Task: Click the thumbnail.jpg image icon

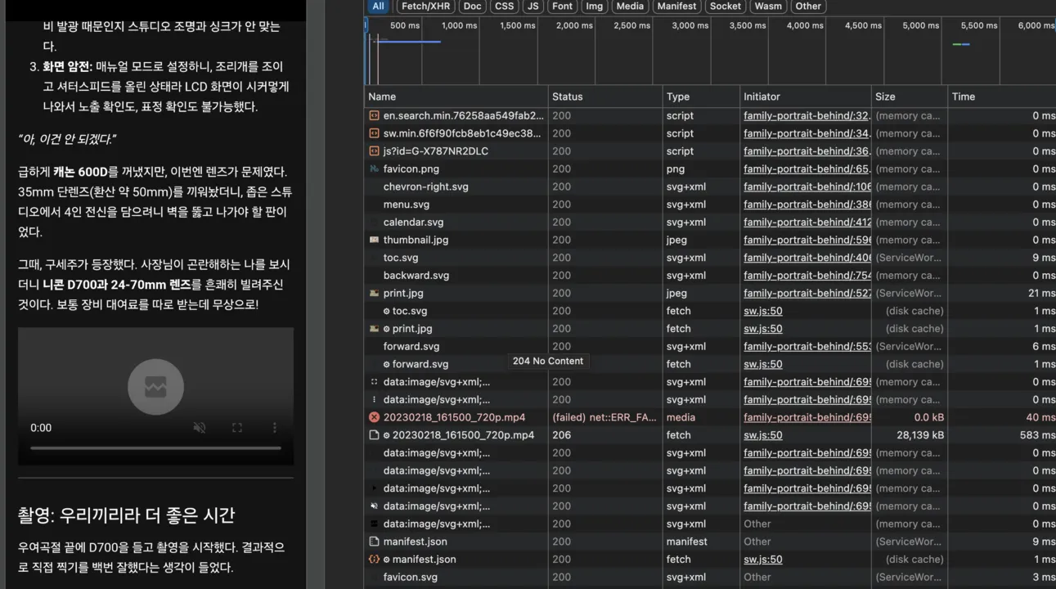Action: tap(374, 241)
